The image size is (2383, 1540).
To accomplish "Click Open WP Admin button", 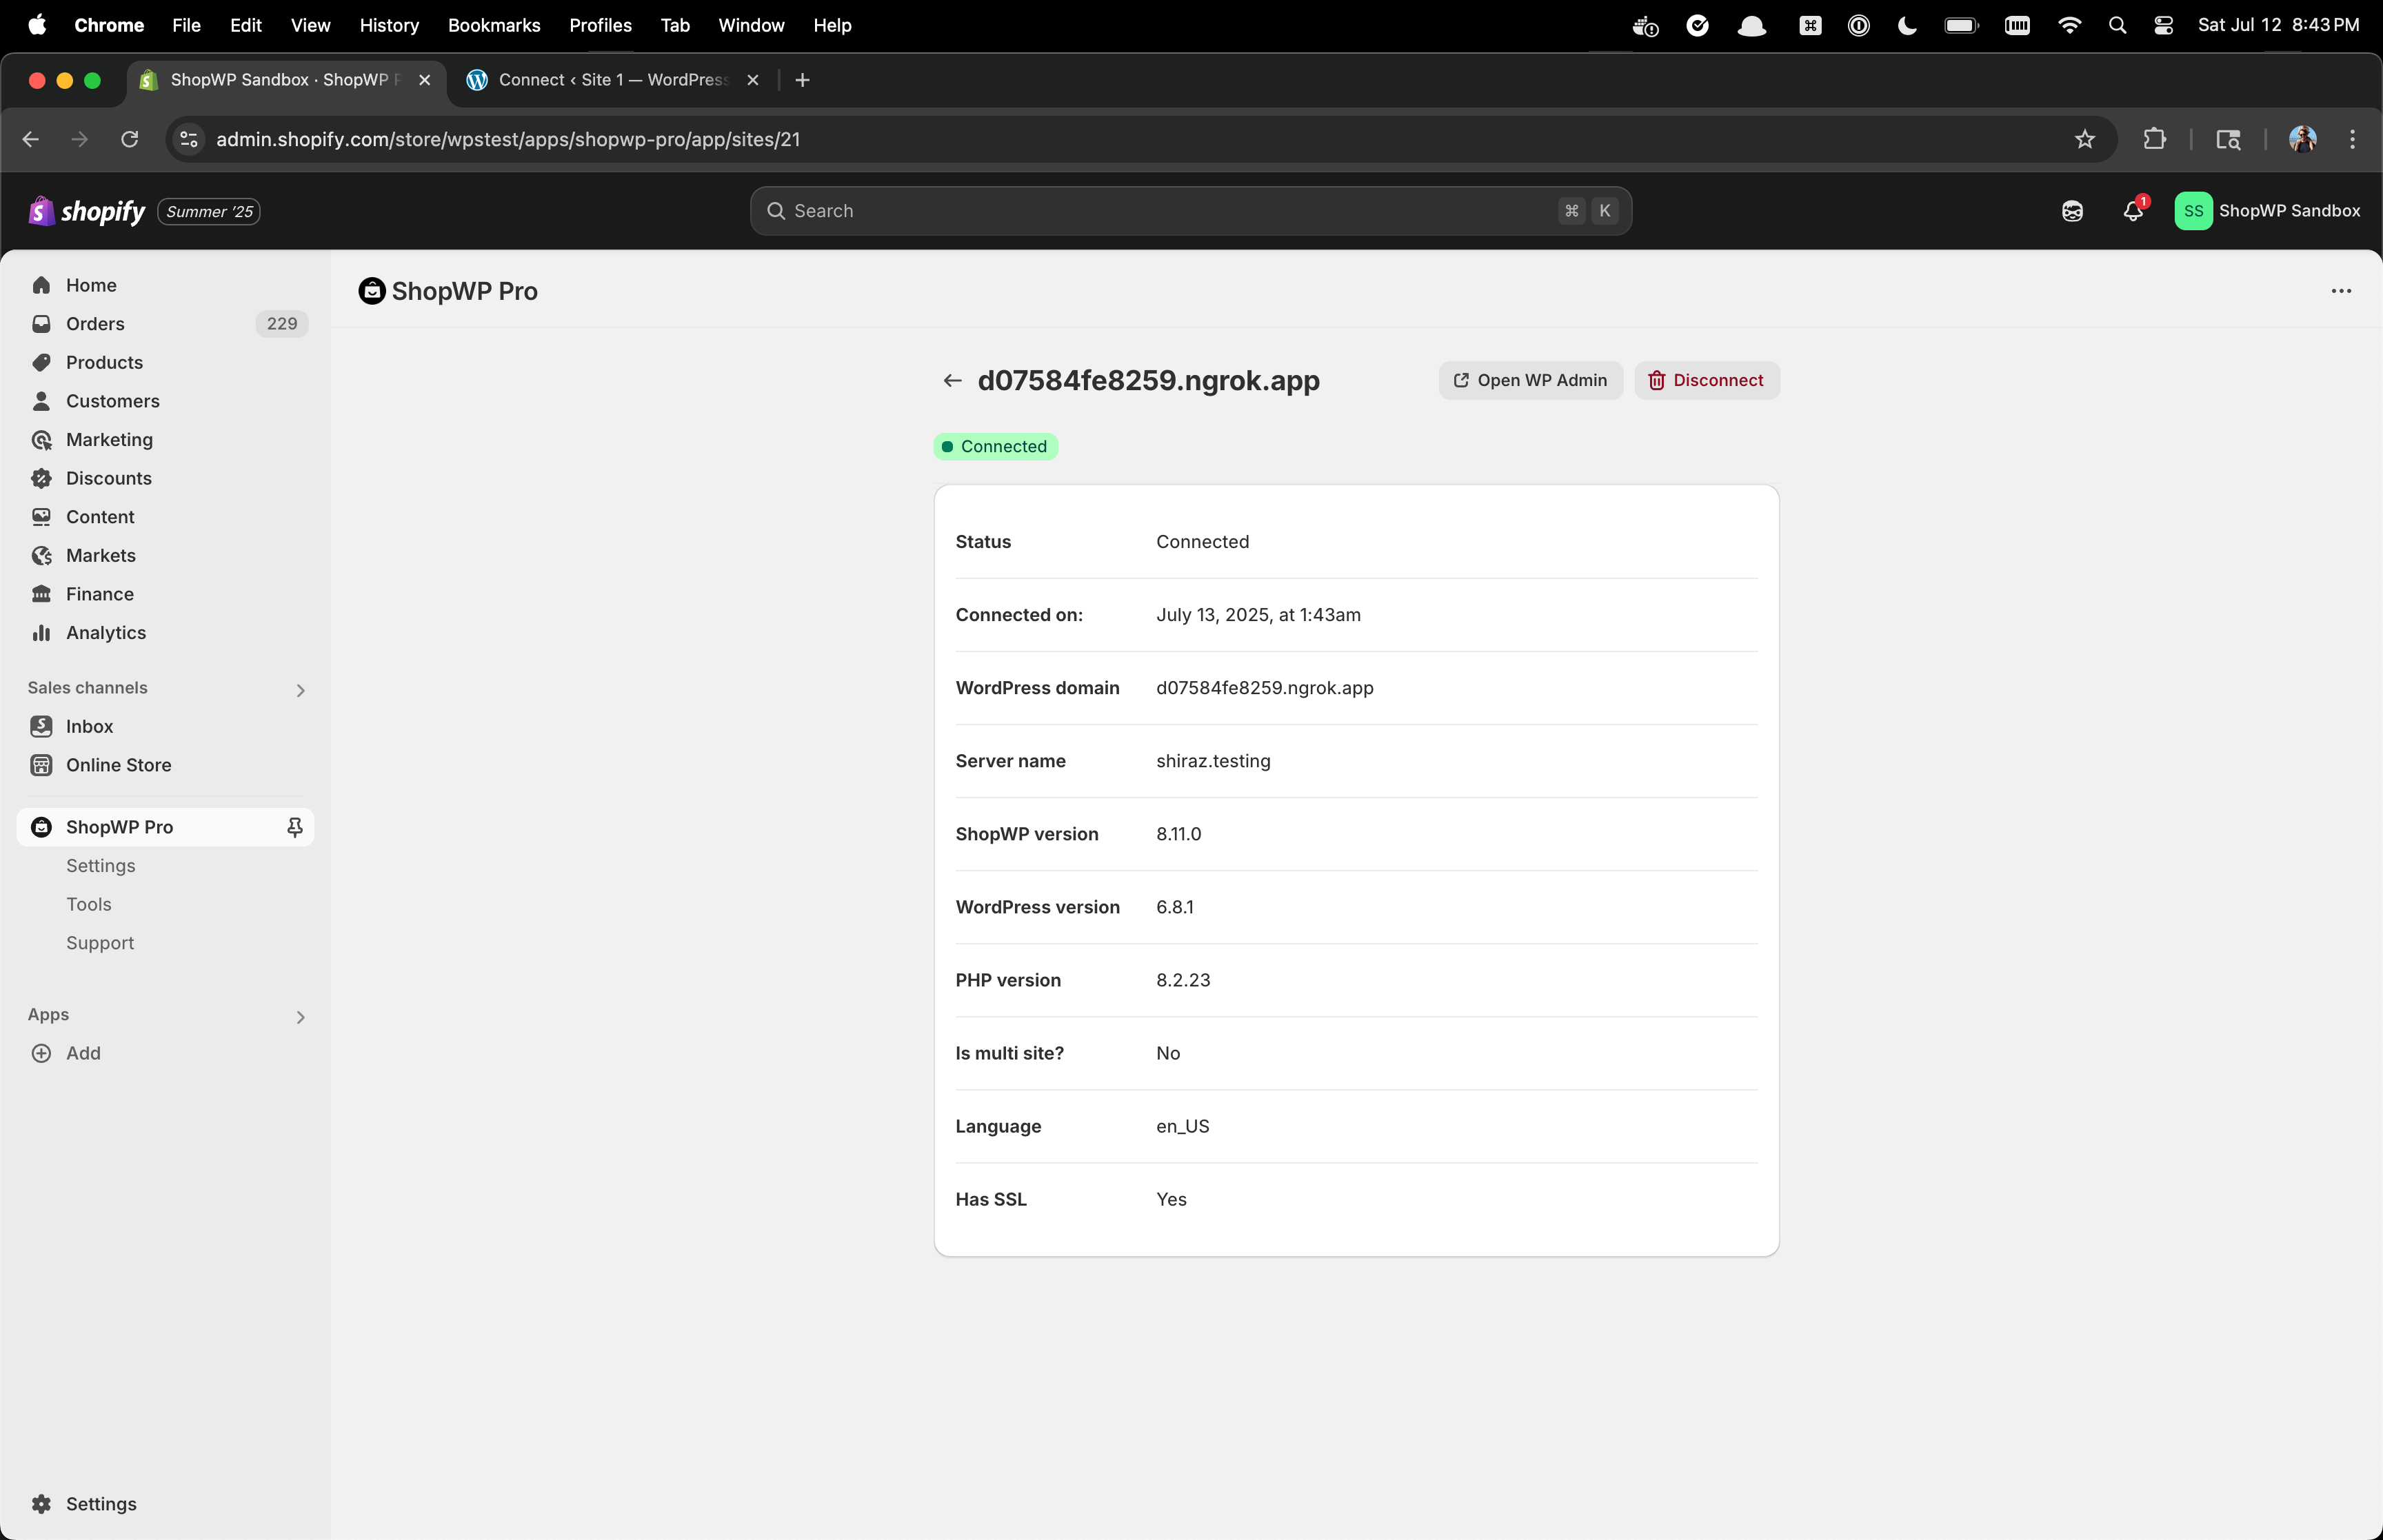I will tap(1530, 381).
